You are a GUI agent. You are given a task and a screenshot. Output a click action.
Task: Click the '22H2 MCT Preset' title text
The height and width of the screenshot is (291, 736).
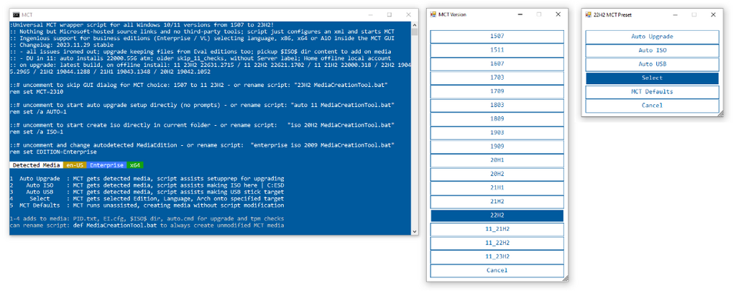click(x=612, y=14)
